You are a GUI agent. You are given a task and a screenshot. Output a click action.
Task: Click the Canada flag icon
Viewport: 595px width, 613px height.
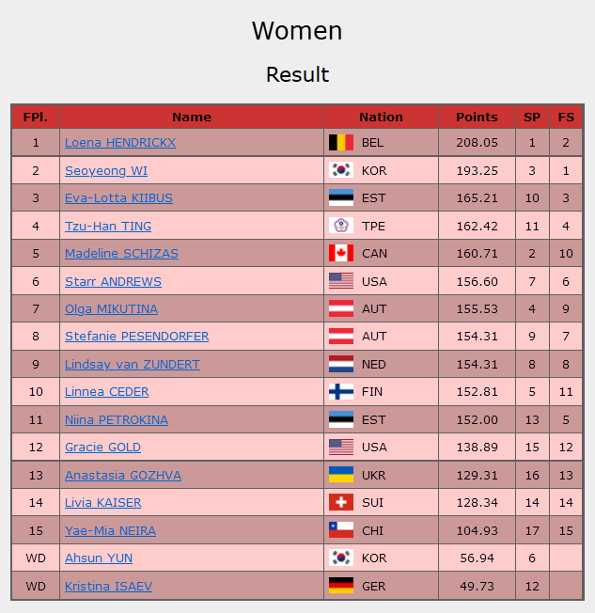(x=340, y=253)
